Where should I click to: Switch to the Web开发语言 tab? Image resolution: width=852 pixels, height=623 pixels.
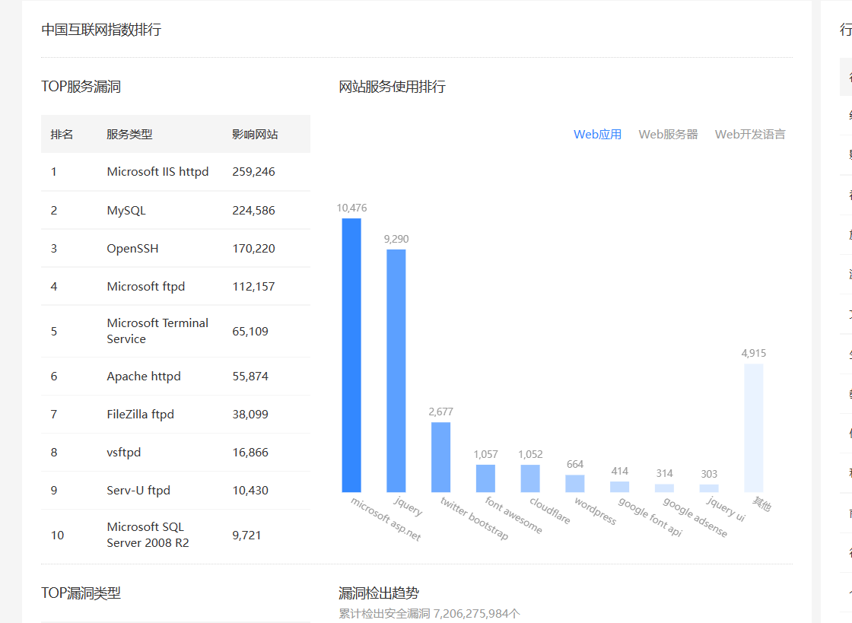[750, 134]
